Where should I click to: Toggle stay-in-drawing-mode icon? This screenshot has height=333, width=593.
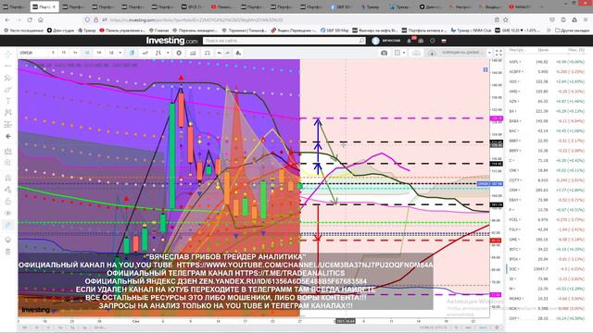pyautogui.click(x=8, y=190)
